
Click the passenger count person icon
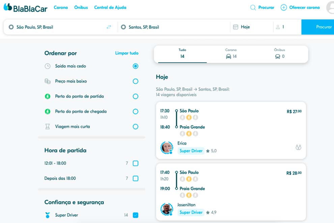click(x=278, y=27)
